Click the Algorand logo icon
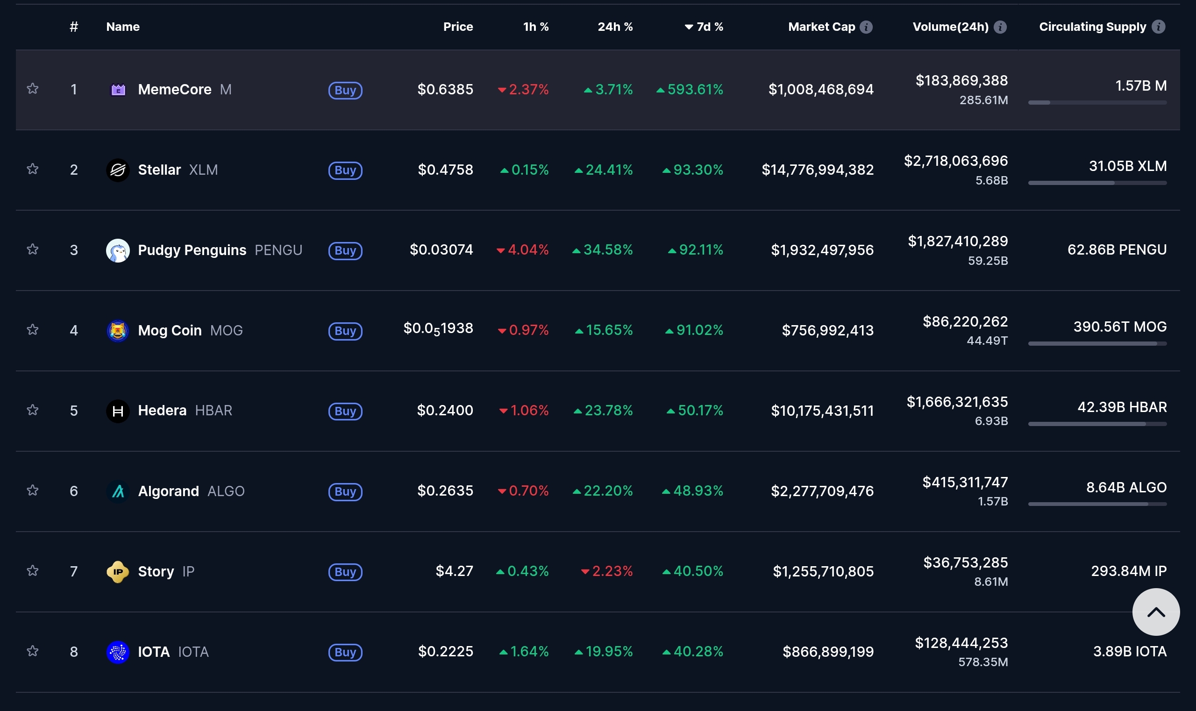This screenshot has width=1196, height=711. pos(118,491)
